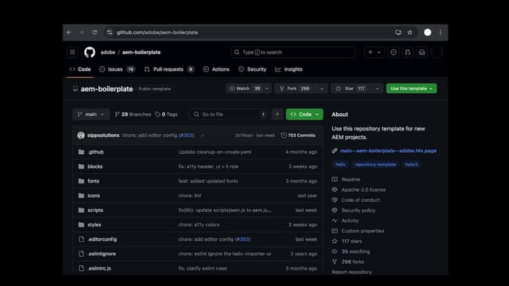Open the browser three-dot menu
Viewport: 509px width, 286px height.
click(x=440, y=32)
